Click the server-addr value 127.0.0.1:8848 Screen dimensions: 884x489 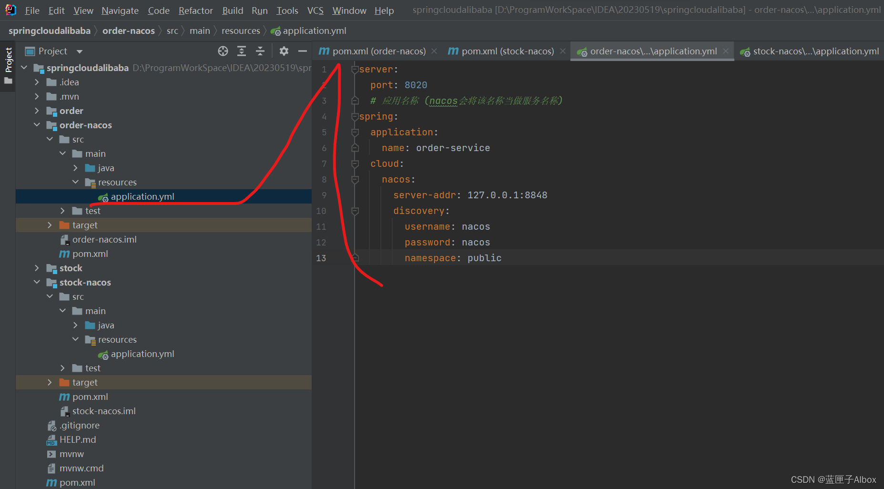click(507, 195)
